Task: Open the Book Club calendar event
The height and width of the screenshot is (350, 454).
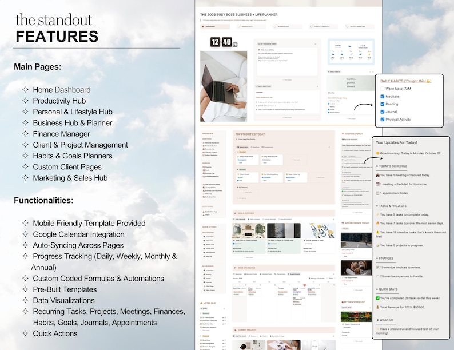Action: point(240,291)
